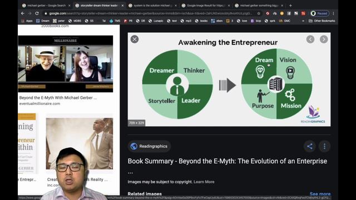Viewport: 356px width, 200px height.
Task: Open the Chrome three-dot menu
Action: click(333, 13)
